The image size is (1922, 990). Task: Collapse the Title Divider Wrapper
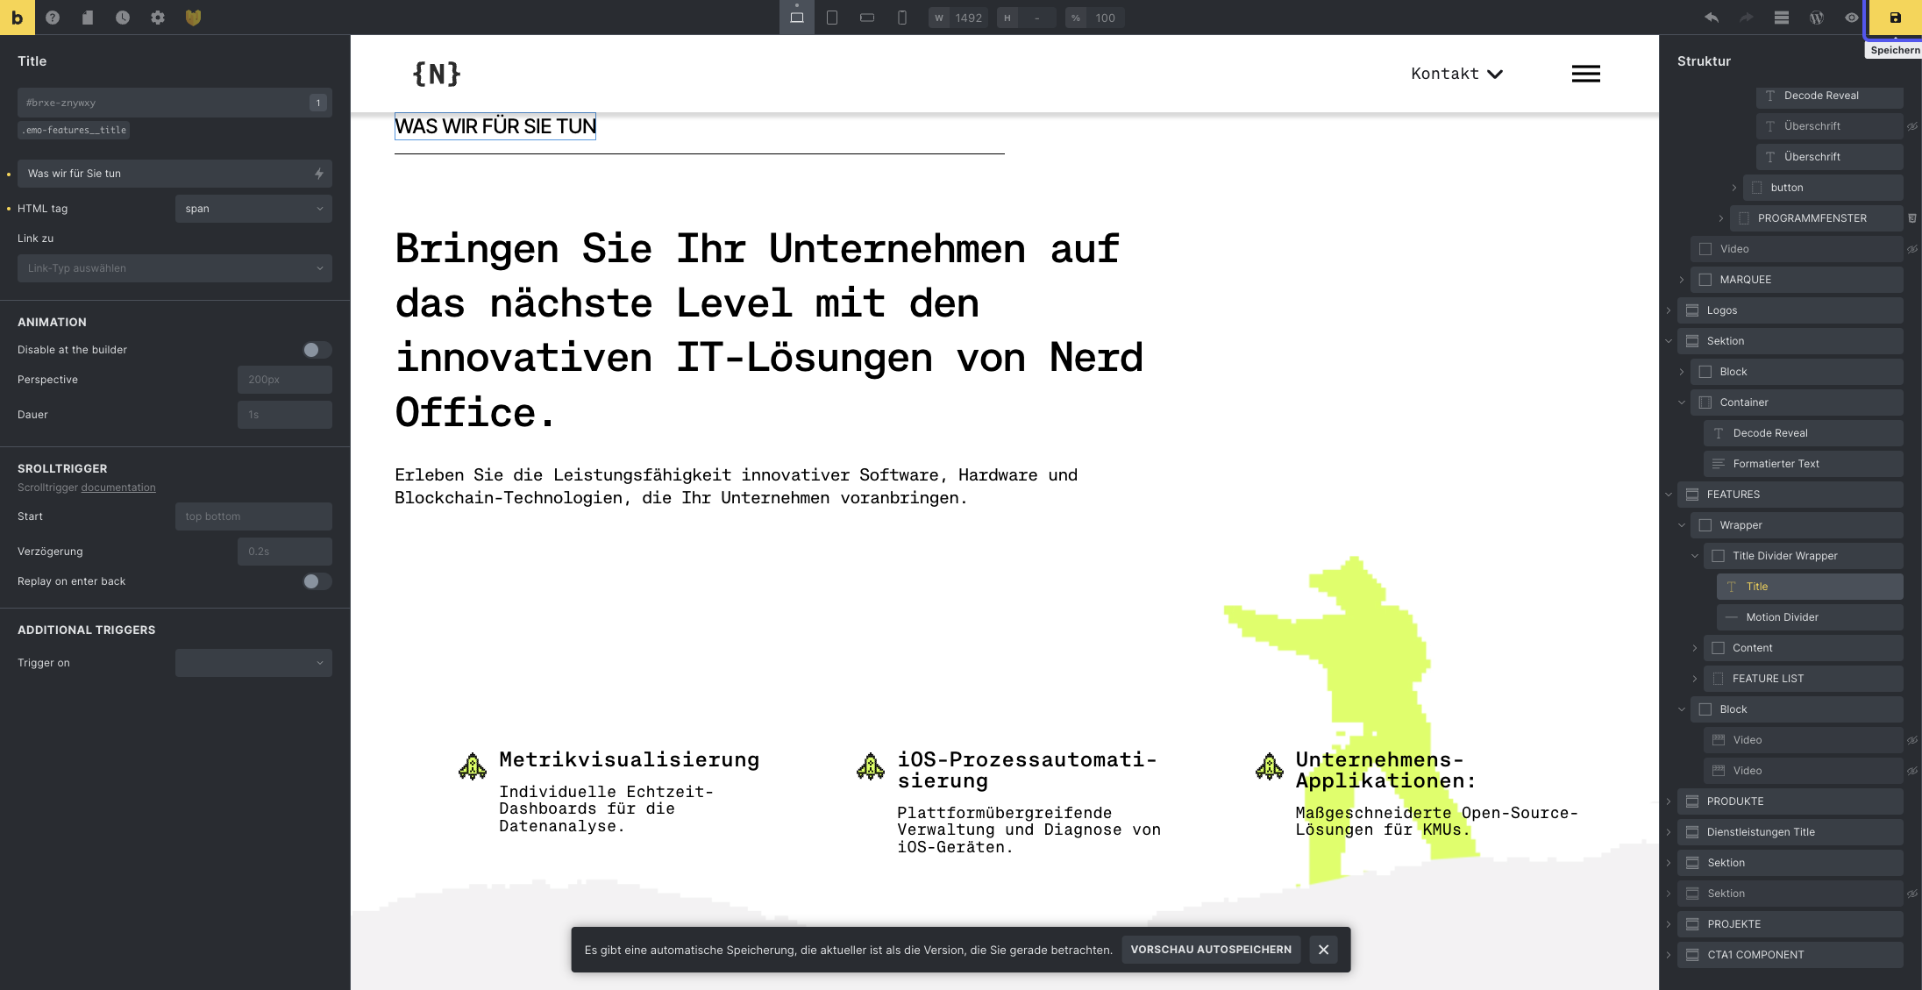[x=1695, y=556]
